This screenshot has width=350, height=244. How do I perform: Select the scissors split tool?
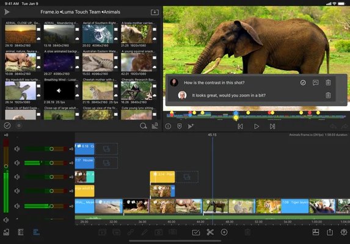(210, 232)
